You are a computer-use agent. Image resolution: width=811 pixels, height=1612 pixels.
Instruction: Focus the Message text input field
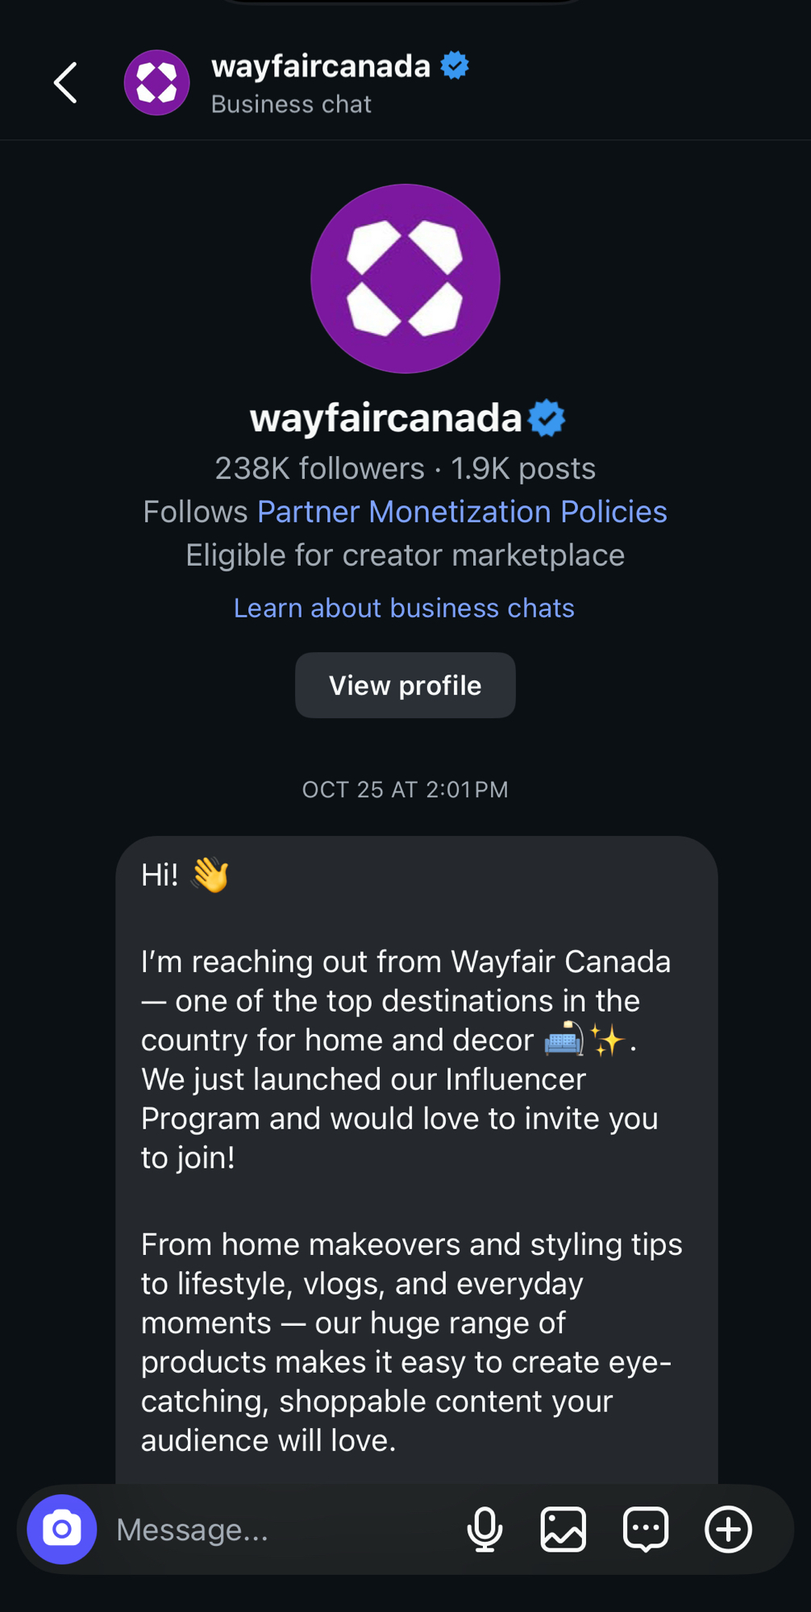click(274, 1529)
